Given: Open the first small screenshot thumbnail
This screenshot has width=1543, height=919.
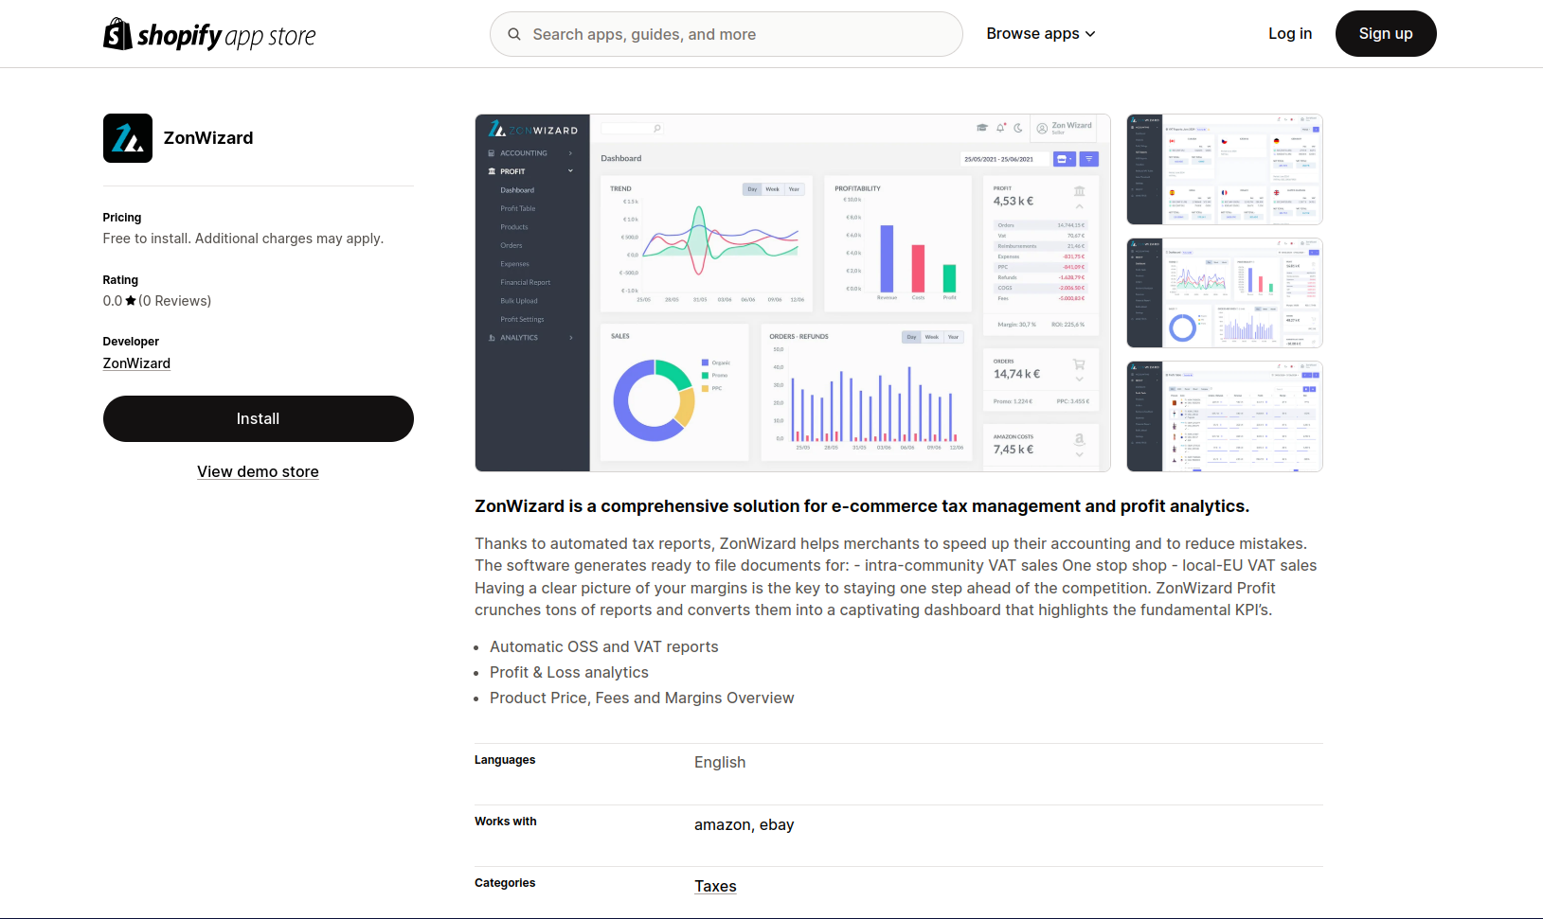Looking at the screenshot, I should pos(1224,169).
